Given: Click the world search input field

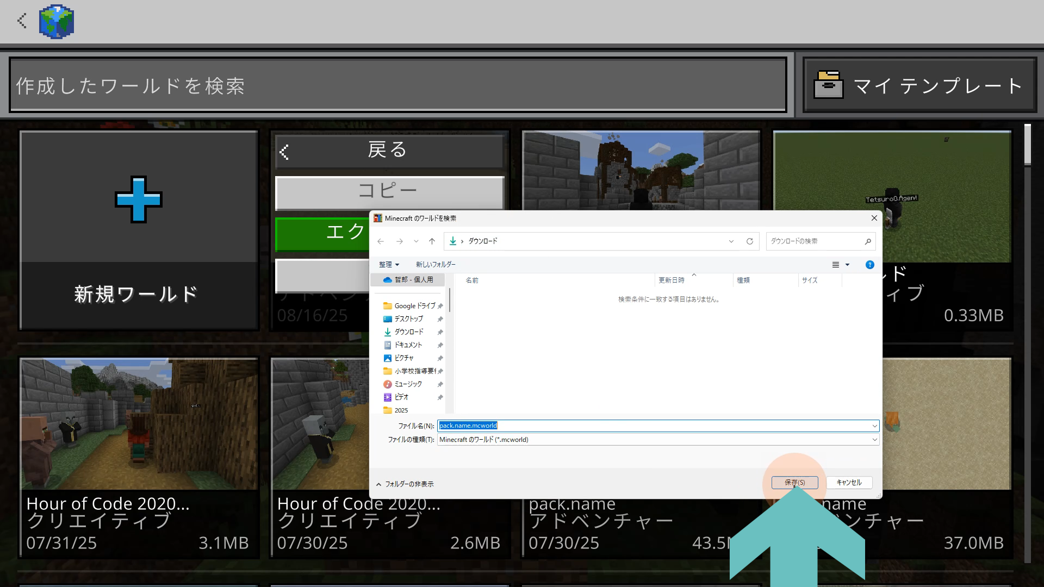Looking at the screenshot, I should click(x=398, y=85).
